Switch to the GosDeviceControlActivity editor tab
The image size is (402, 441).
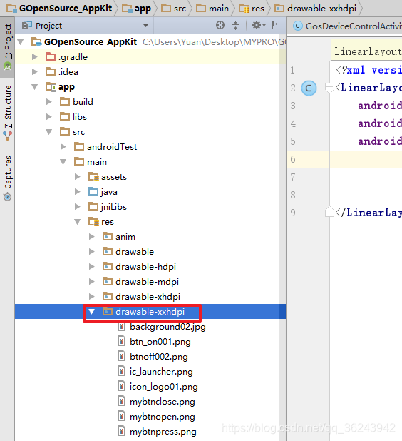(x=347, y=26)
